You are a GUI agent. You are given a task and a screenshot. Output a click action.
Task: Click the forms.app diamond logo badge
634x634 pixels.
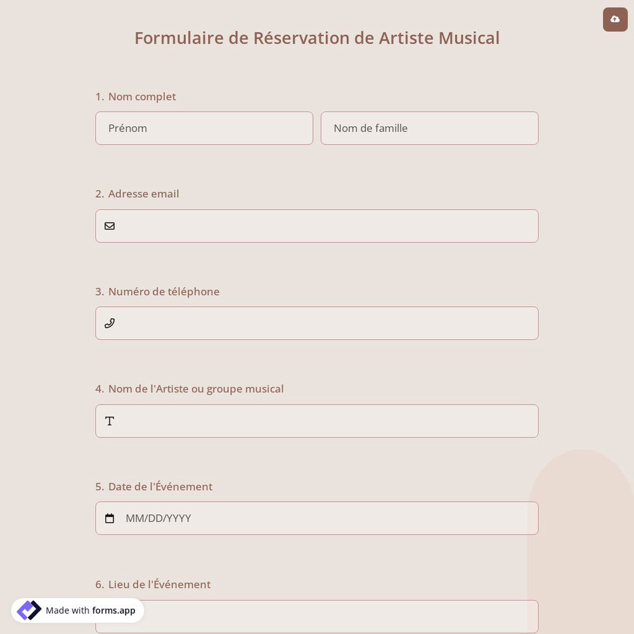click(x=29, y=610)
